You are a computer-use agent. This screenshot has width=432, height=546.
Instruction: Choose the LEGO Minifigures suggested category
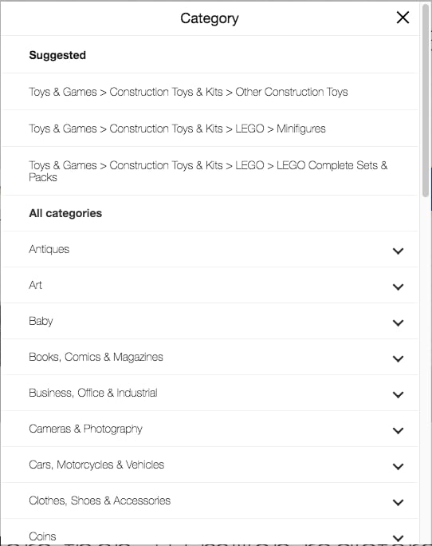(210, 129)
